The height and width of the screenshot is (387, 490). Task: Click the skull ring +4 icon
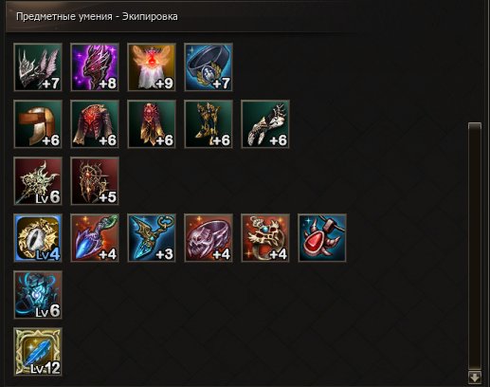point(209,238)
